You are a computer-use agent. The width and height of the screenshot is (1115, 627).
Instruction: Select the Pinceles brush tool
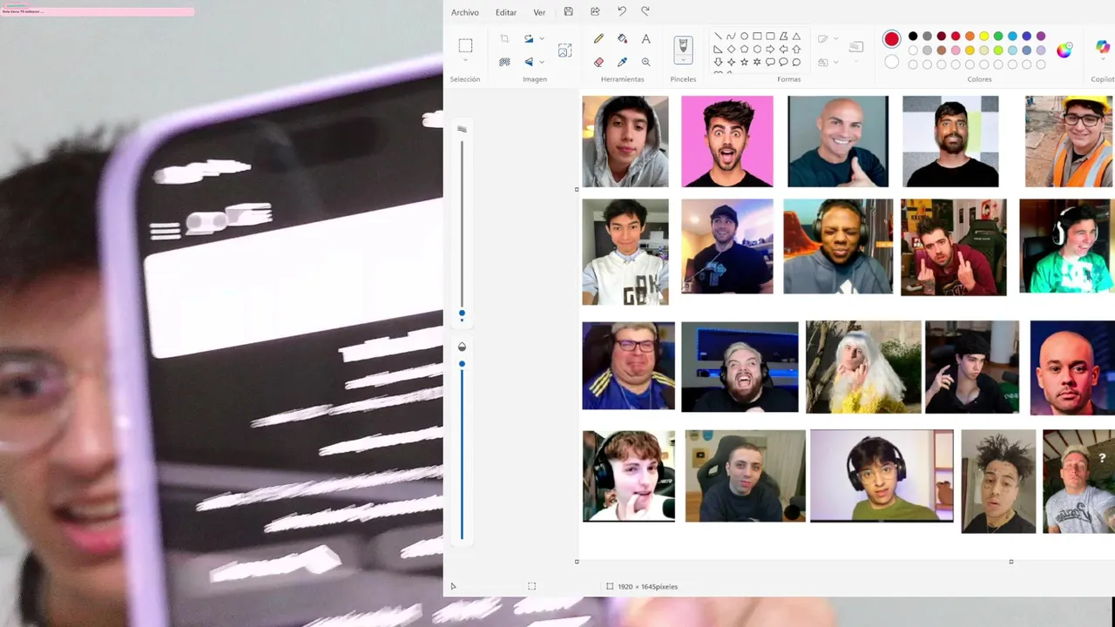683,45
